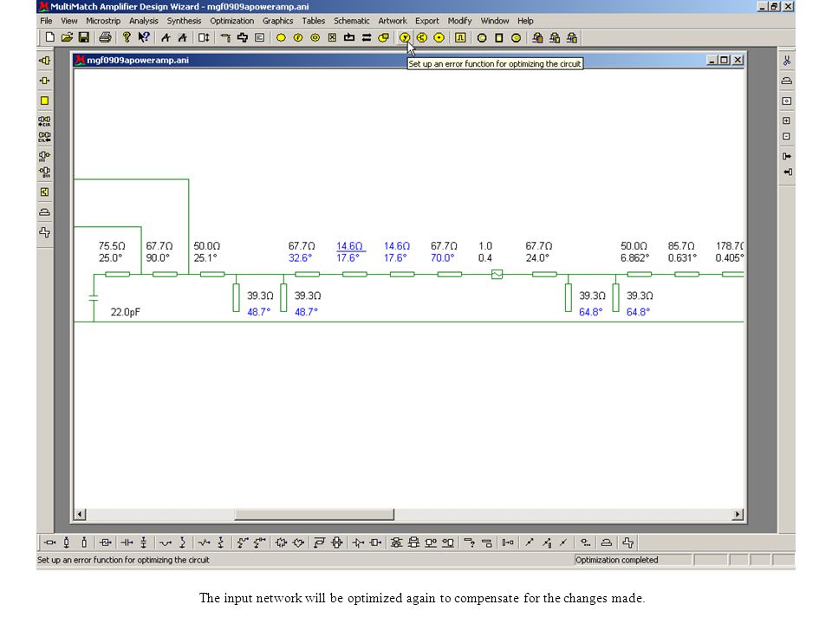Click the horizontal scrollbar thumb
The image size is (832, 624).
point(314,514)
